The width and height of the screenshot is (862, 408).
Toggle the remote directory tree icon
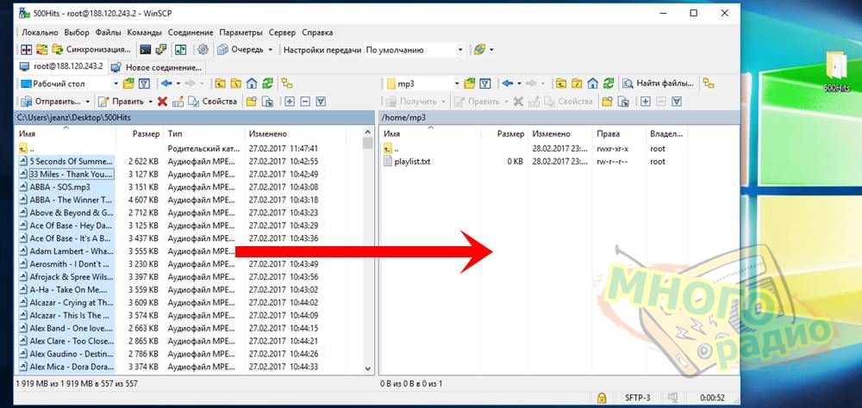click(709, 84)
